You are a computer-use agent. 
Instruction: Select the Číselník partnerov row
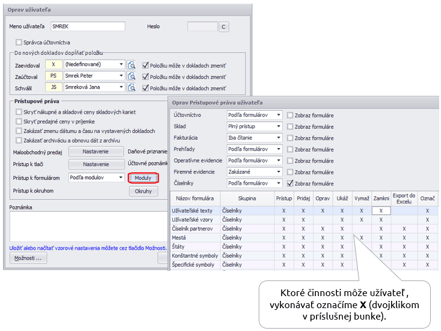[x=195, y=229]
